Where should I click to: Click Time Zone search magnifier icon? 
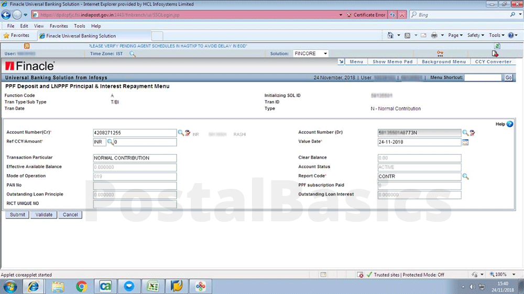coord(133,54)
